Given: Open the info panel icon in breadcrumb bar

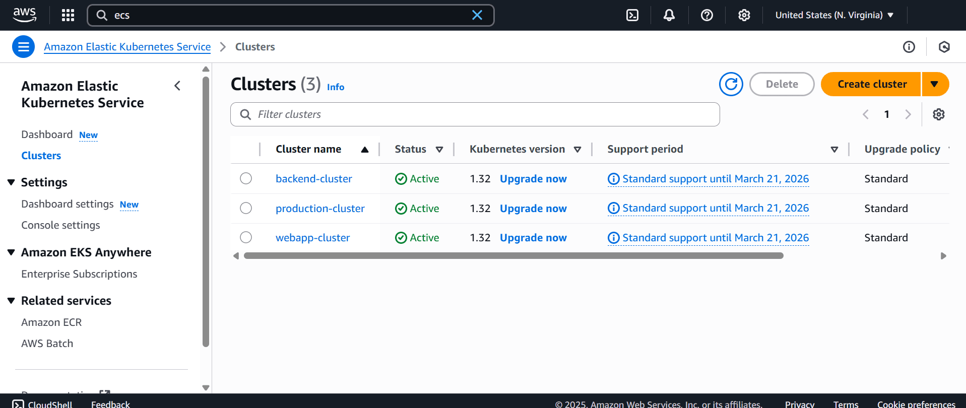Looking at the screenshot, I should click(909, 47).
